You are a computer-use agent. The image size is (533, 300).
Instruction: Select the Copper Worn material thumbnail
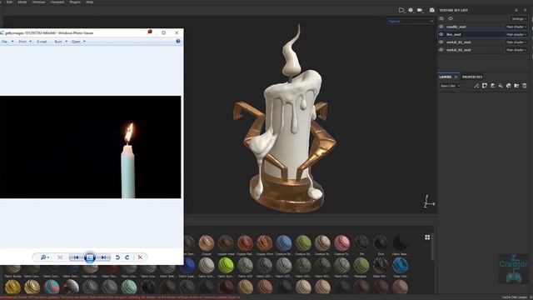(x=265, y=243)
